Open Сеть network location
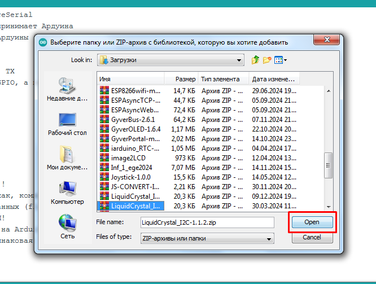 (x=67, y=226)
